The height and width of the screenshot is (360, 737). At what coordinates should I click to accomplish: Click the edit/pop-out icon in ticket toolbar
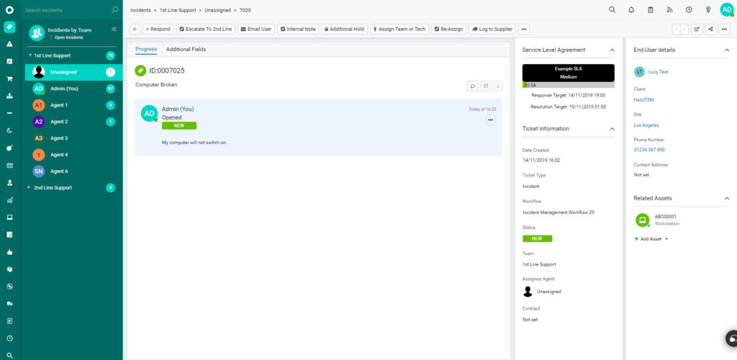point(697,29)
